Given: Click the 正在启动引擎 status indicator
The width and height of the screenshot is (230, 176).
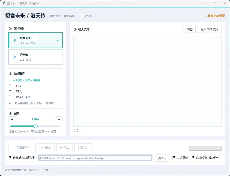Looking at the screenshot, I should [x=215, y=16].
